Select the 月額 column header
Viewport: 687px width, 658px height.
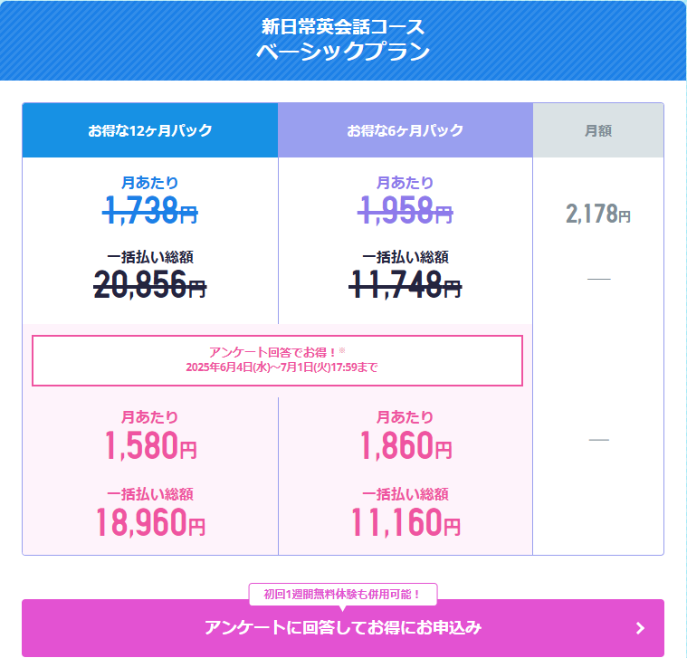(598, 130)
